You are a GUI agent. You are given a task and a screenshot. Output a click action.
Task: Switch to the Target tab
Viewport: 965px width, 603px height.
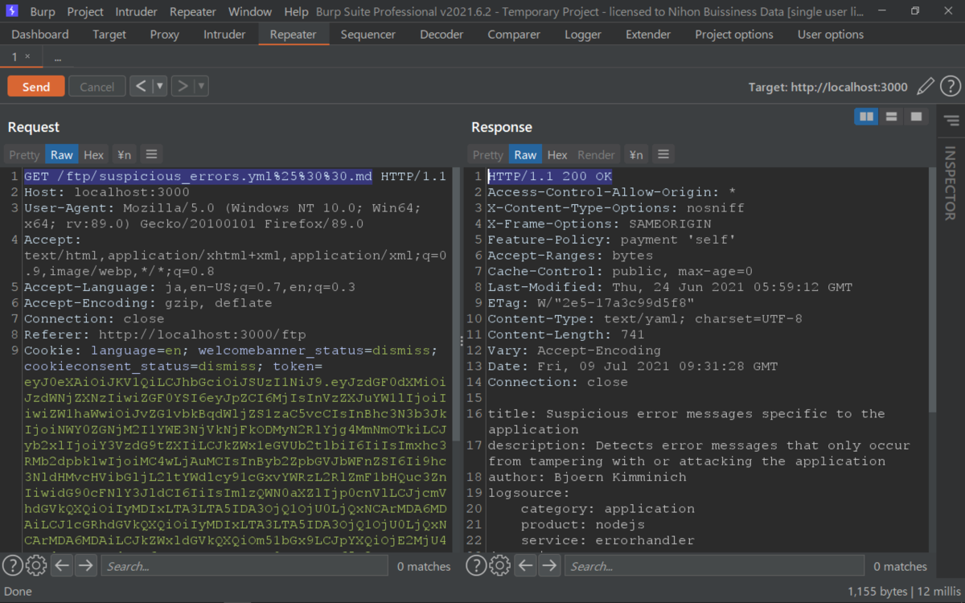pyautogui.click(x=109, y=34)
